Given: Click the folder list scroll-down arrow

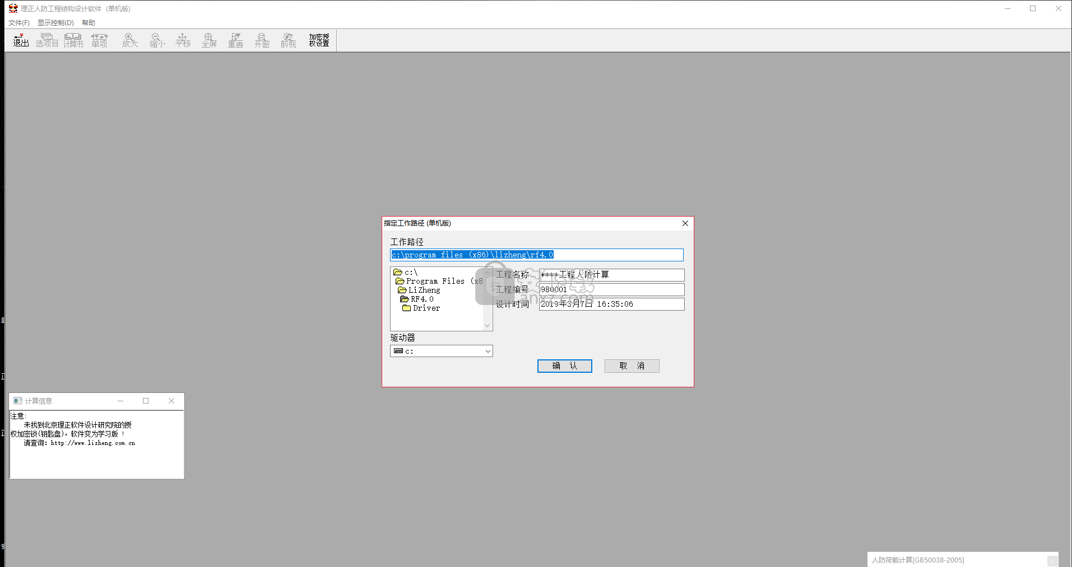Looking at the screenshot, I should pos(488,326).
